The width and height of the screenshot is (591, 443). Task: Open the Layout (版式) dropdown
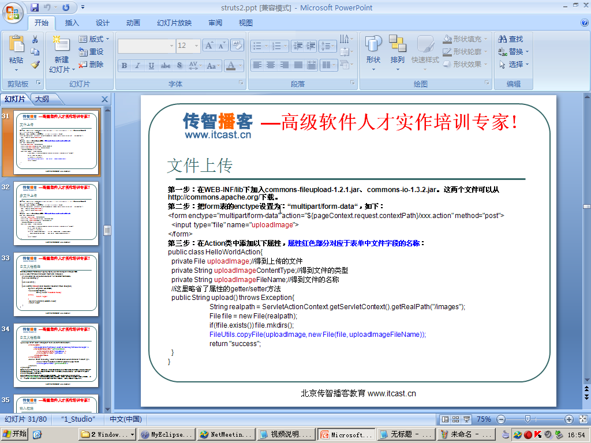coord(94,39)
